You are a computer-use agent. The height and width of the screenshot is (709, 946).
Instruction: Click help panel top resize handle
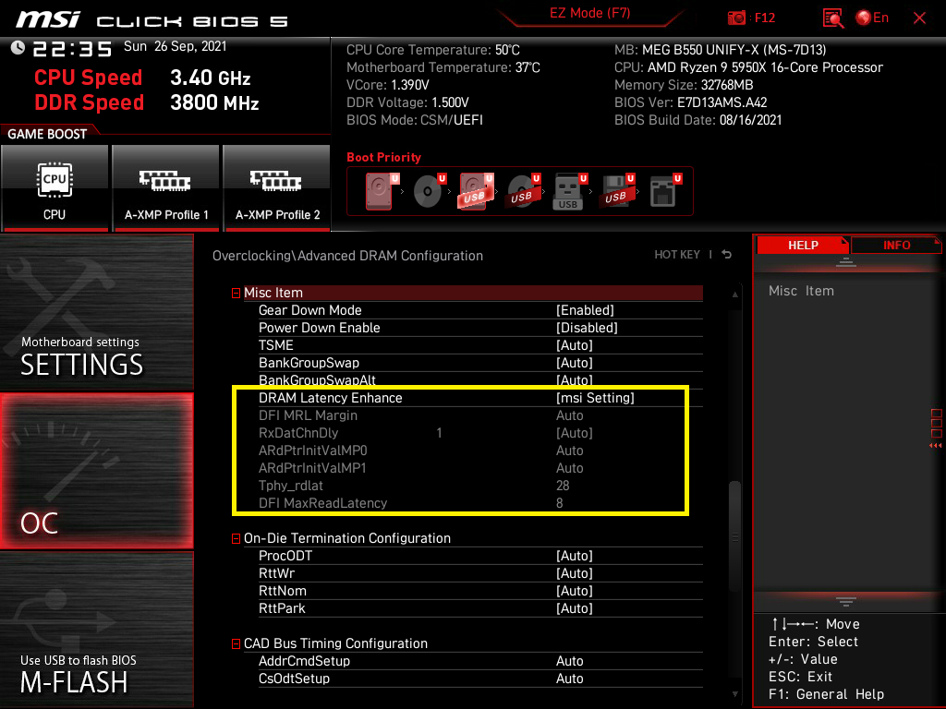click(x=846, y=262)
